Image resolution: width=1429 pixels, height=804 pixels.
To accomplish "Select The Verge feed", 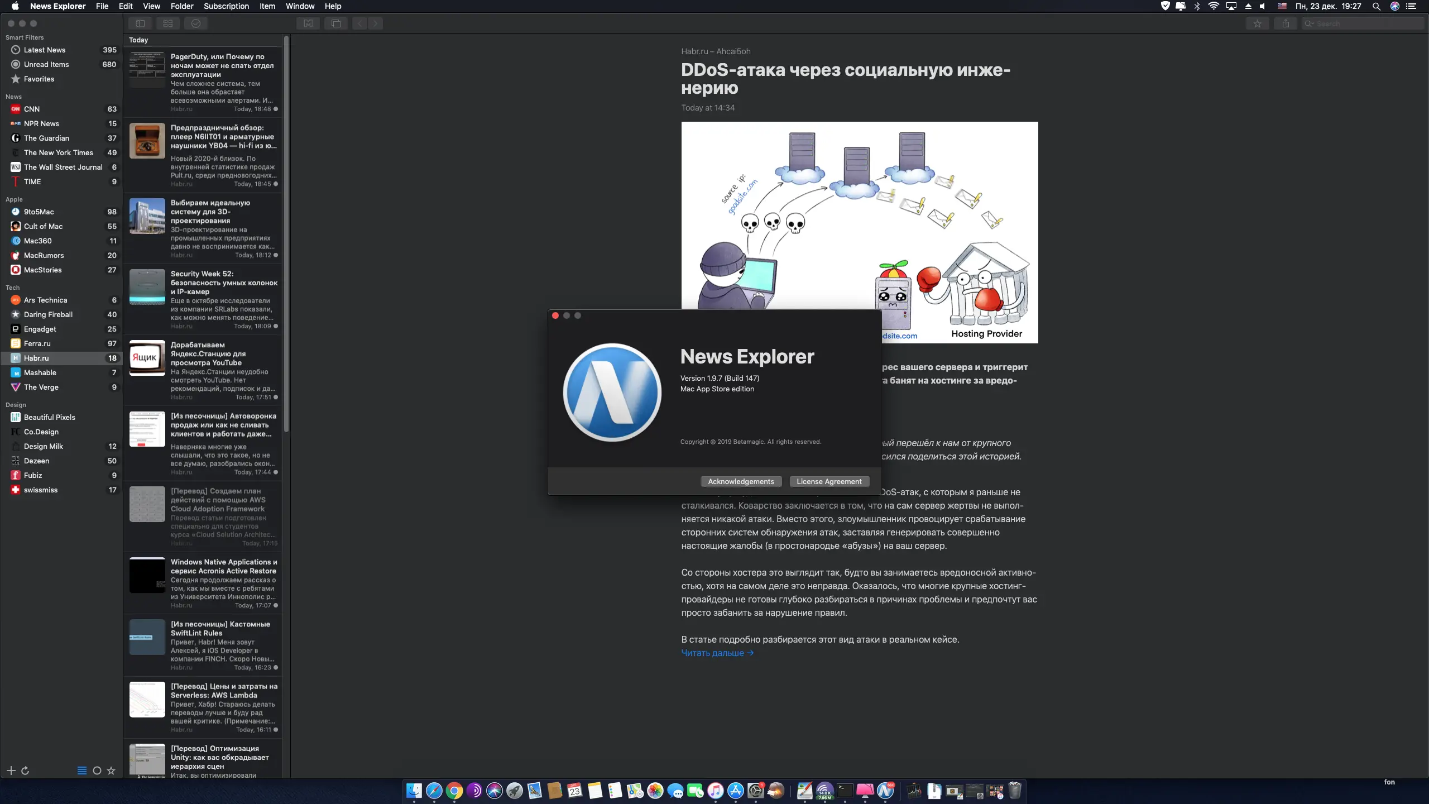I will pyautogui.click(x=61, y=387).
